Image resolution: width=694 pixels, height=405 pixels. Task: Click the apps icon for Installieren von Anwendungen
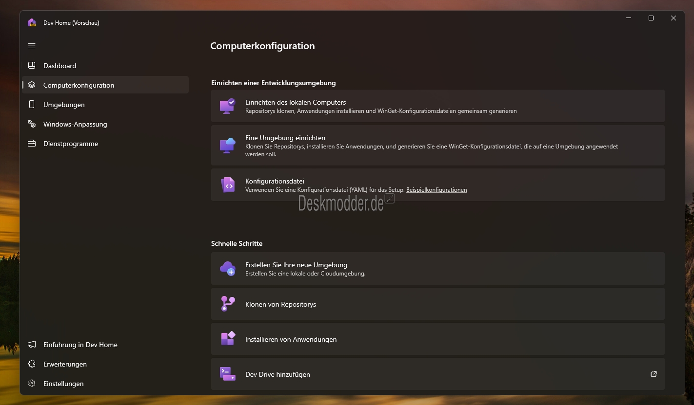228,339
